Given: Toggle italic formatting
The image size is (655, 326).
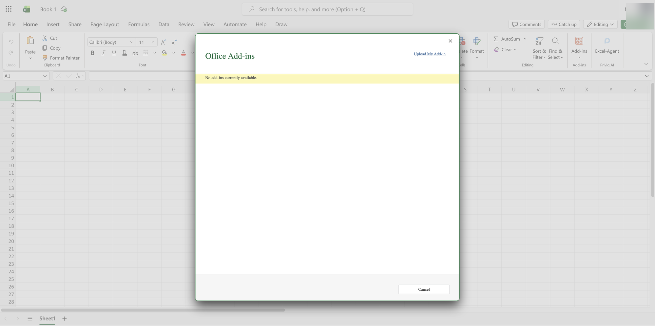Looking at the screenshot, I should pos(103,53).
